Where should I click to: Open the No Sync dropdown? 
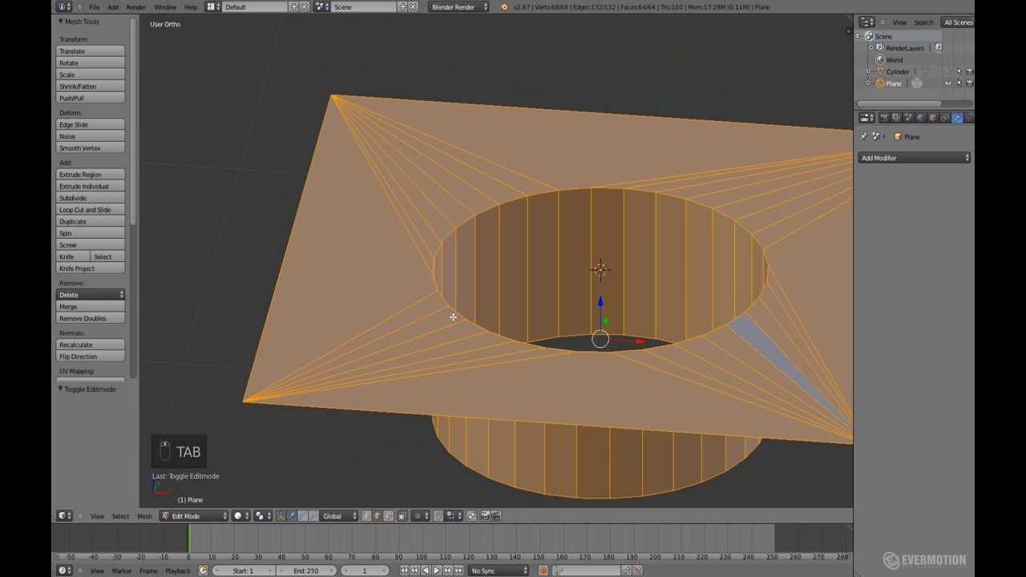tap(499, 571)
